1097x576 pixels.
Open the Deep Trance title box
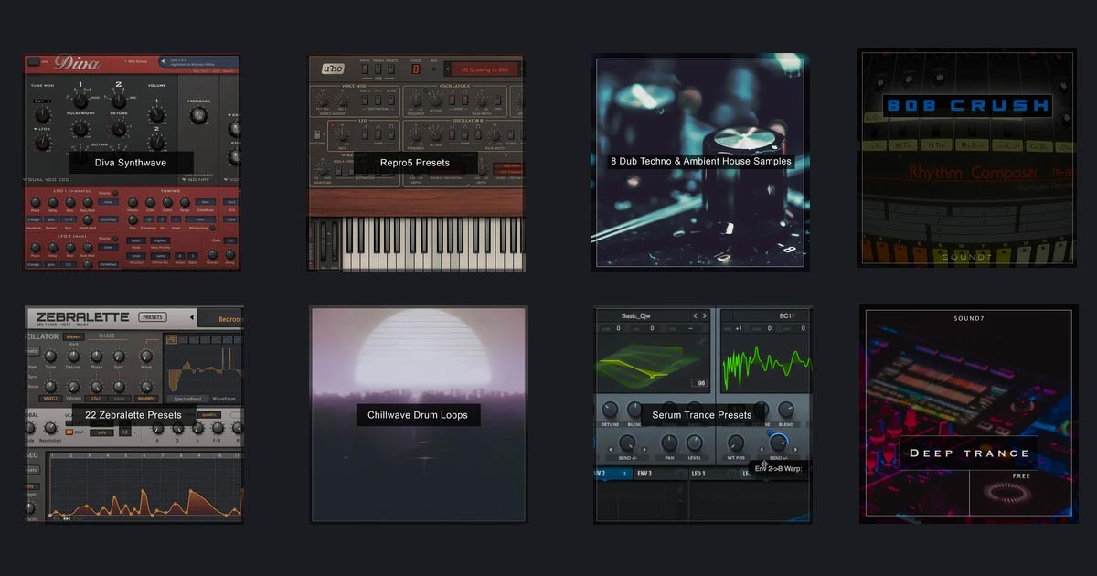click(968, 453)
